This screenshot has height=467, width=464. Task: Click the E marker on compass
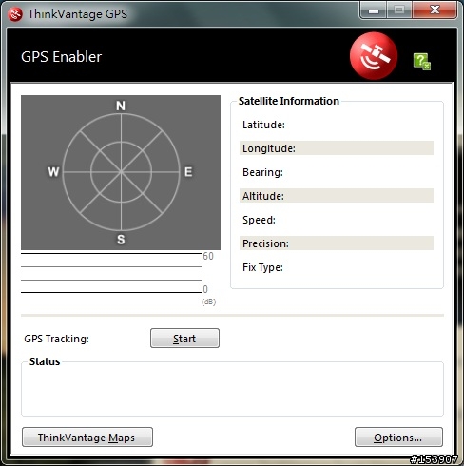[x=188, y=172]
